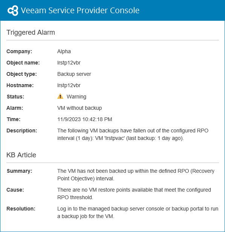This screenshot has width=225, height=232.
Task: Click the Cause text about restore points
Action: click(134, 194)
